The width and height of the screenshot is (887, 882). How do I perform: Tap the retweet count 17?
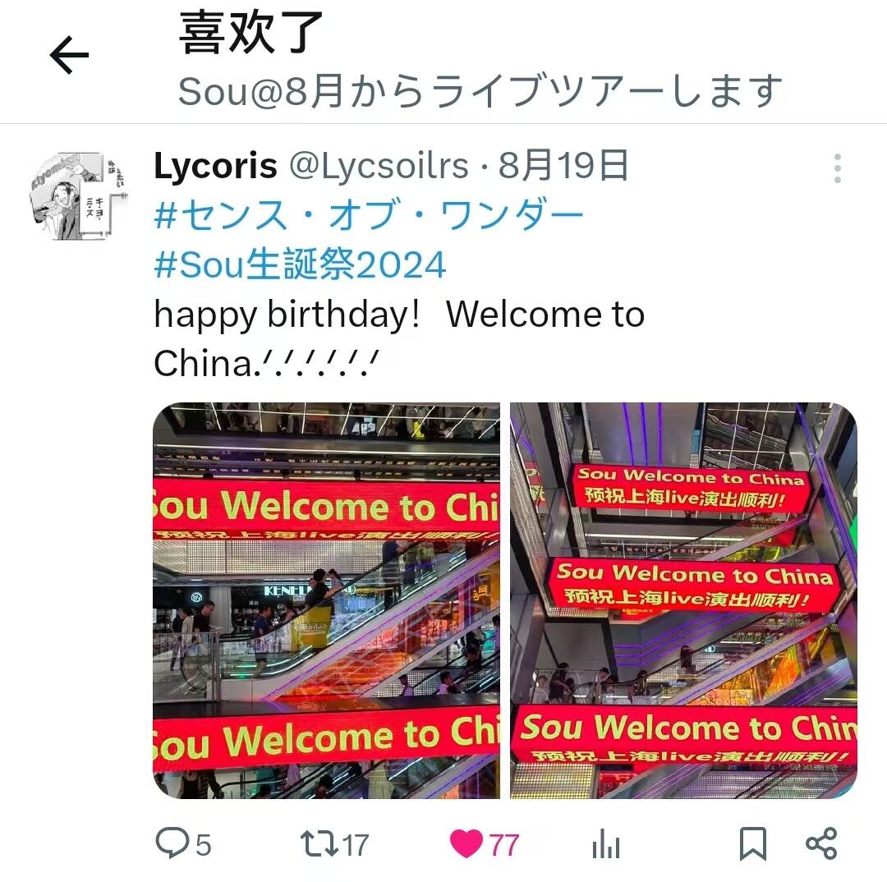click(x=356, y=845)
